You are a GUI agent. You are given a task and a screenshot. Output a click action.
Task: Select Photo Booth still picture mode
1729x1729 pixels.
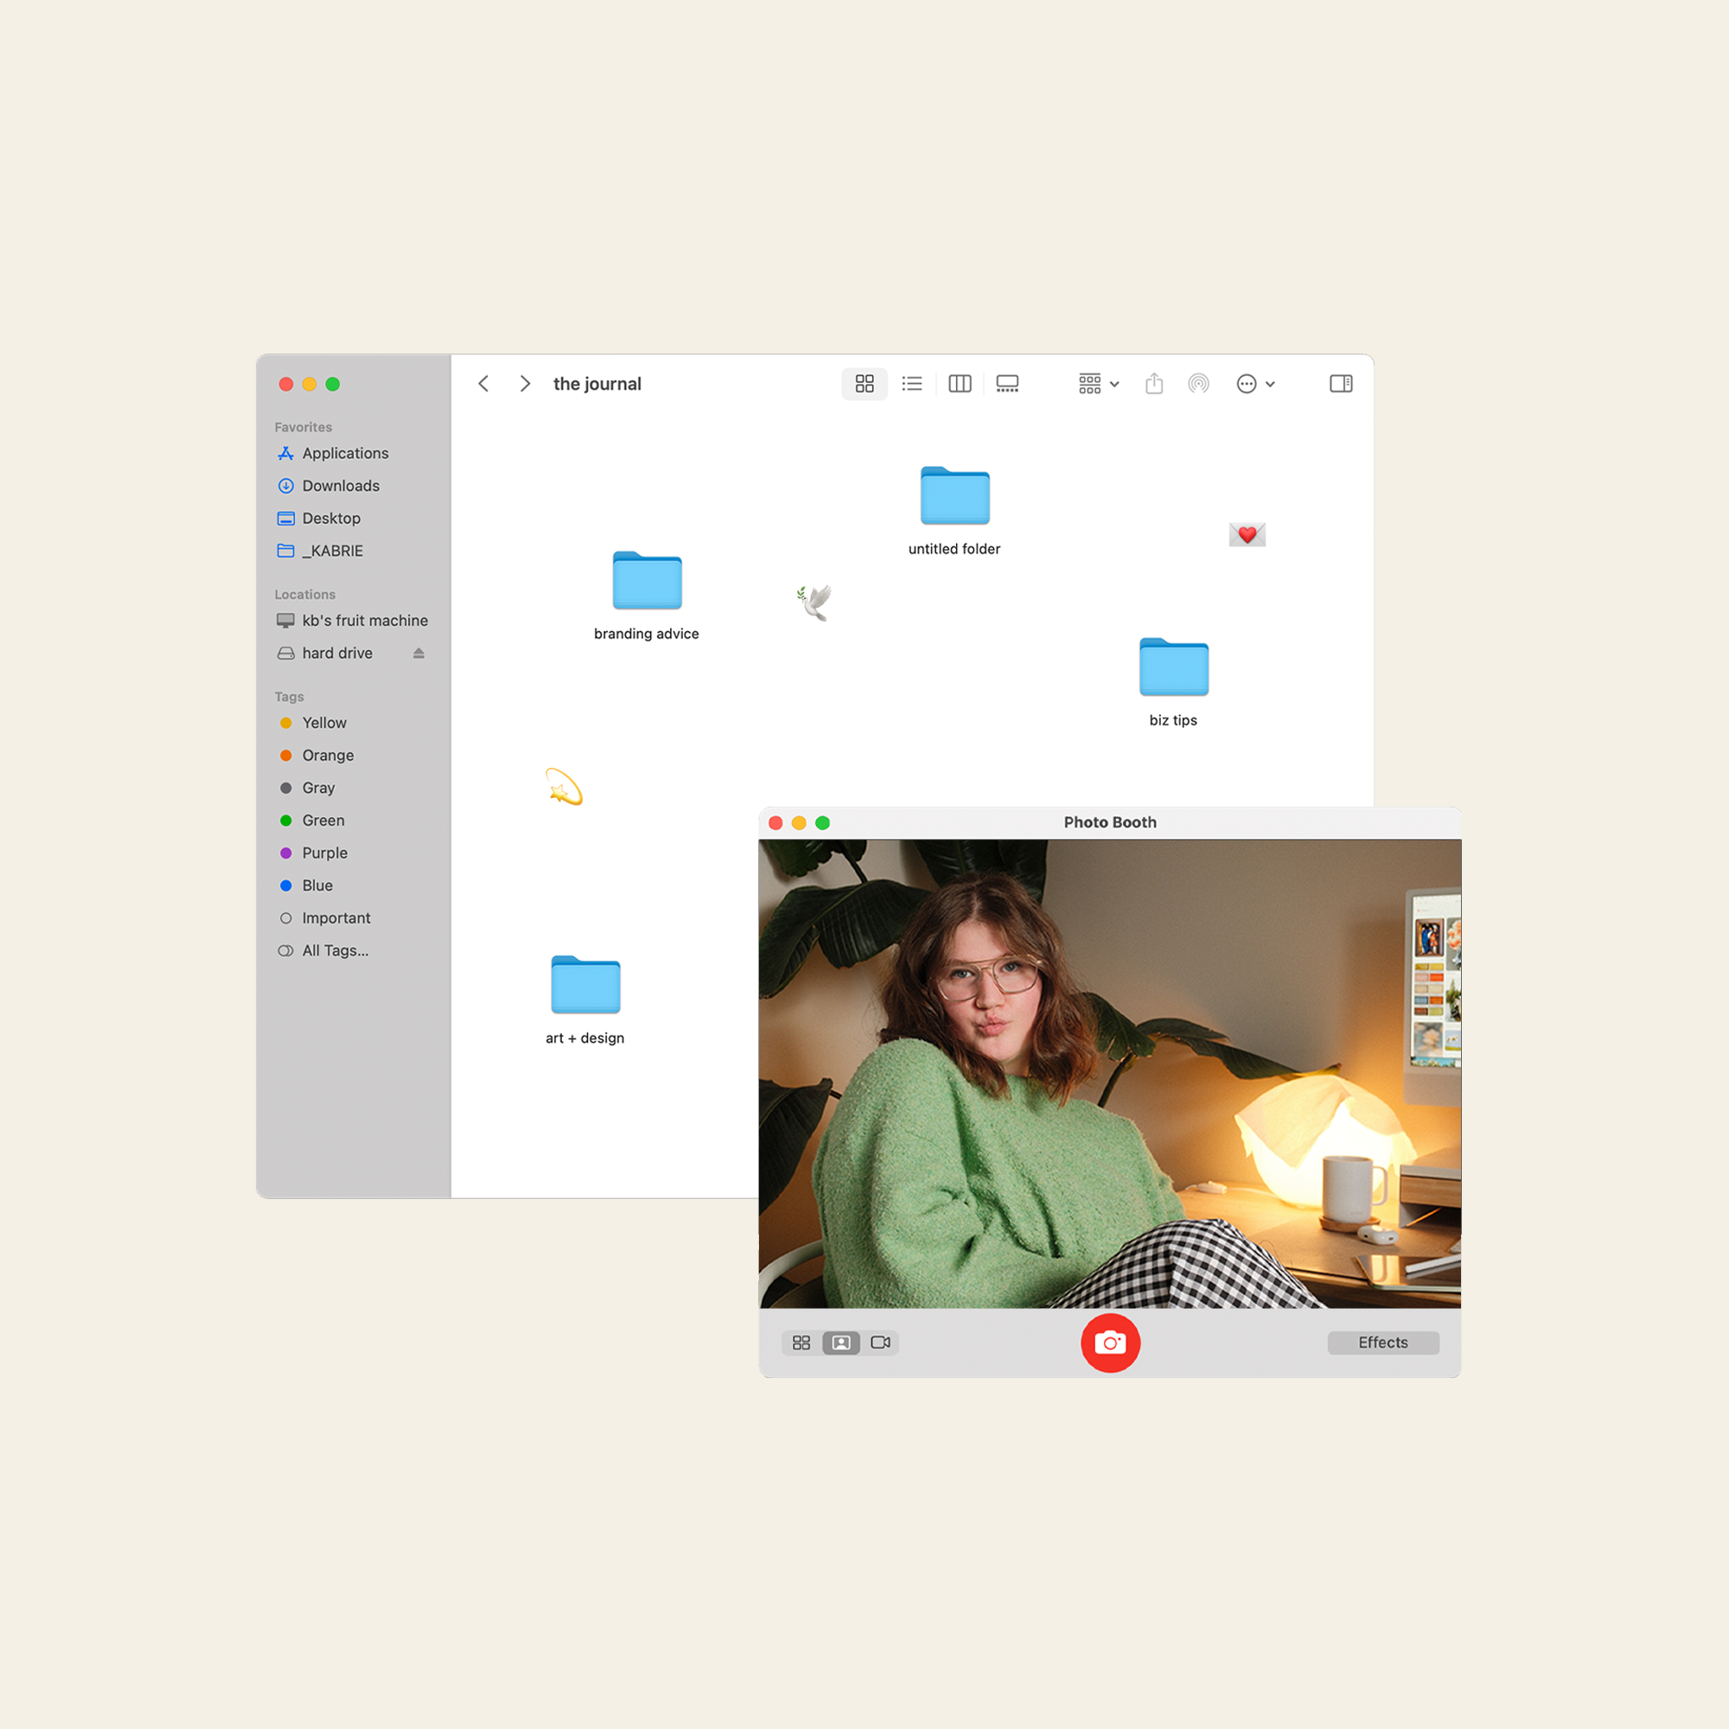click(x=841, y=1343)
